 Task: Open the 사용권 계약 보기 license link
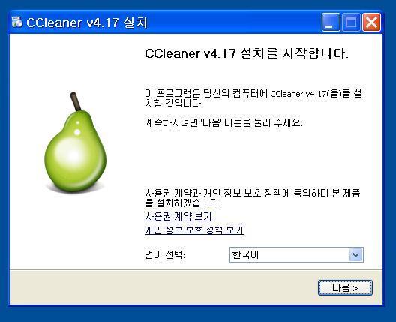pos(178,216)
